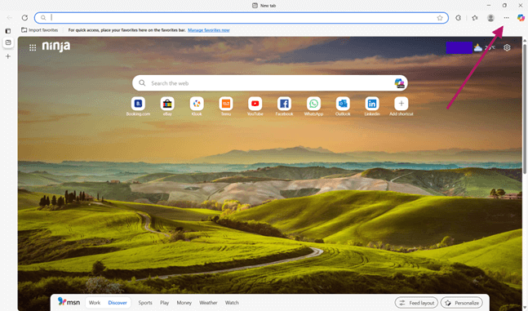Click Import favorites
528x311 pixels.
(40, 30)
